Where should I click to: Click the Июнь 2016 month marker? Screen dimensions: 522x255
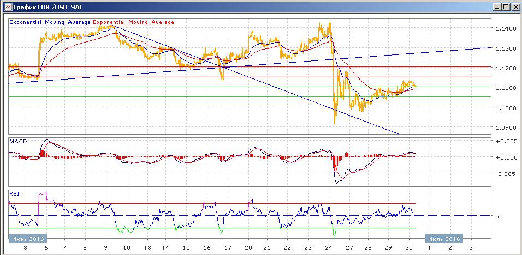pyautogui.click(x=28, y=239)
